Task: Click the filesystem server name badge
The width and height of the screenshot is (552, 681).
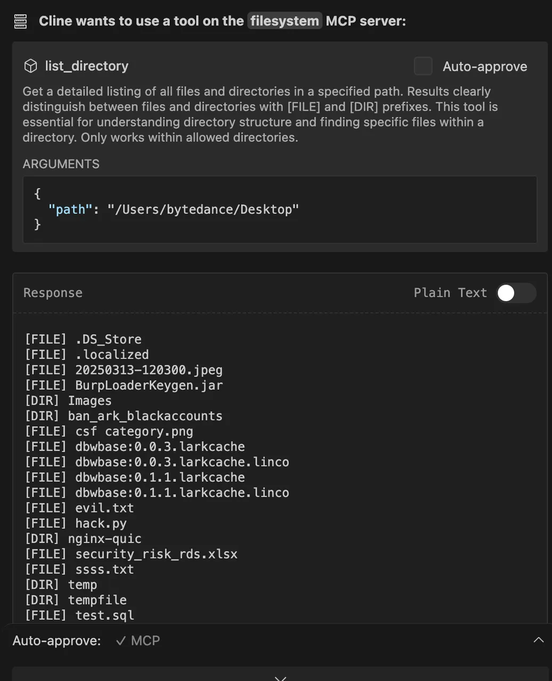Action: (x=285, y=21)
